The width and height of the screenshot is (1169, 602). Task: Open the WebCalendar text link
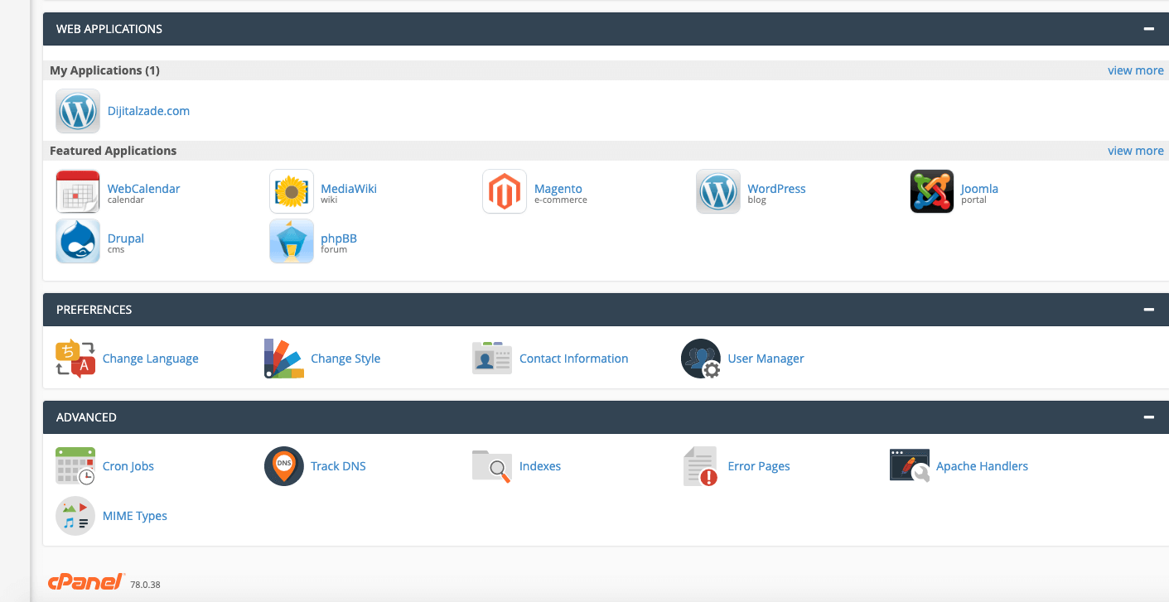click(143, 189)
